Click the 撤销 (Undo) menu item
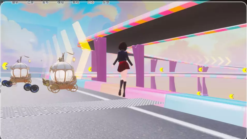 coord(15,2)
